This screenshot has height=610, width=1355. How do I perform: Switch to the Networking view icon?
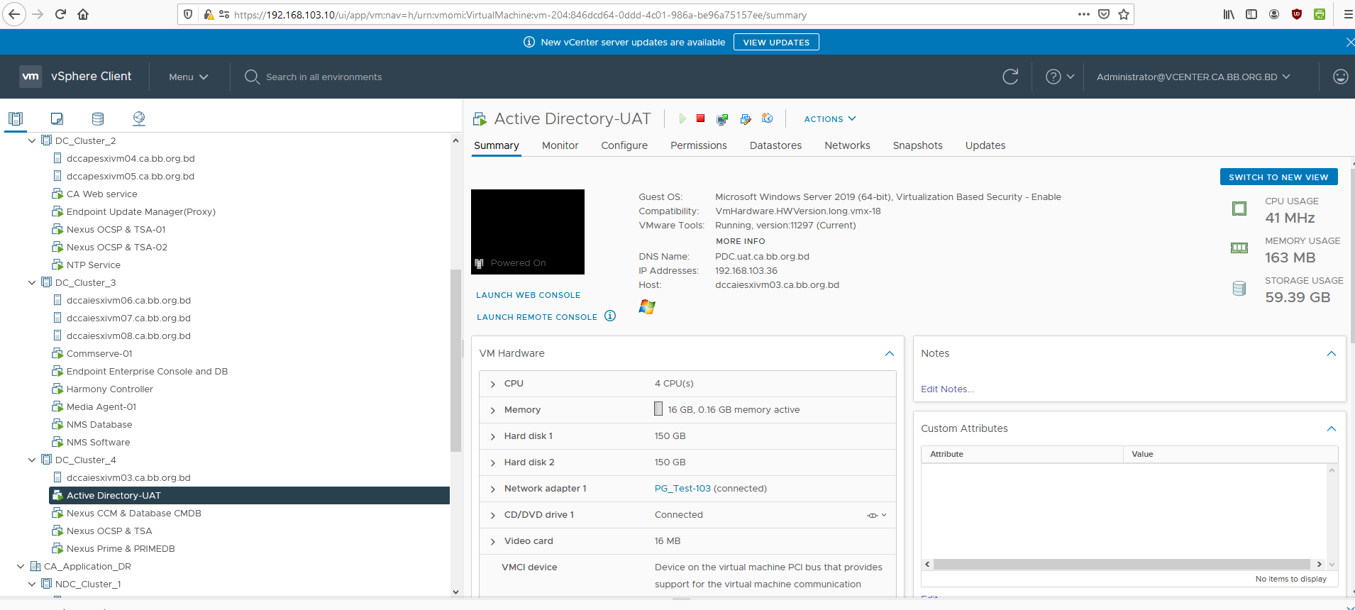pyautogui.click(x=139, y=118)
